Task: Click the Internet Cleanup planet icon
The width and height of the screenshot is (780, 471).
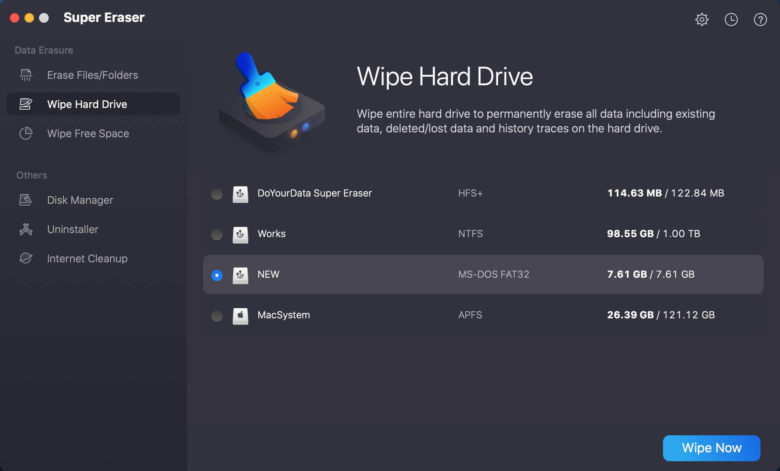Action: [x=26, y=259]
